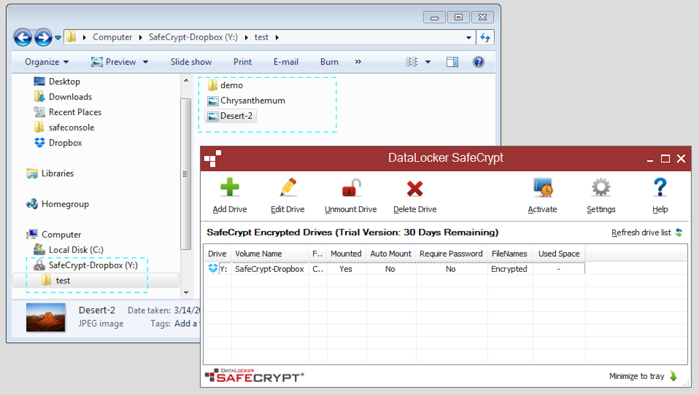Click the Homegroup icon in navigation pane
This screenshot has height=395, width=699.
click(32, 204)
